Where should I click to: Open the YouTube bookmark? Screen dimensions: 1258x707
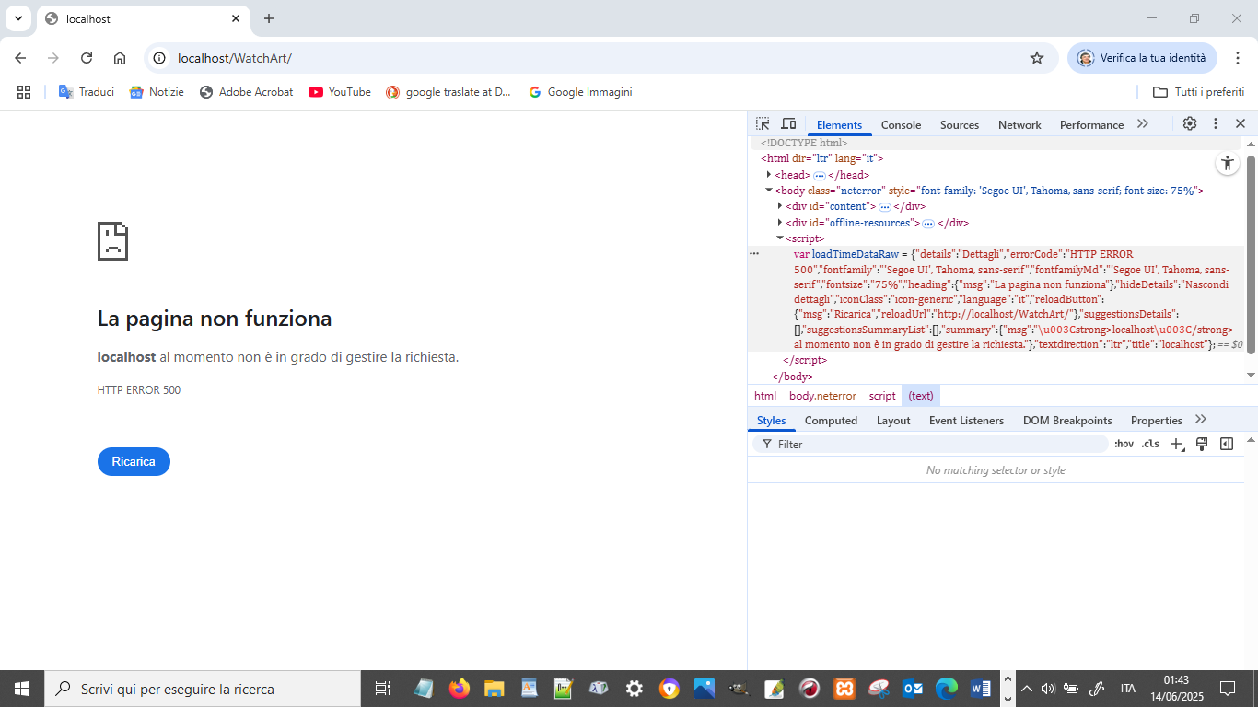(x=340, y=92)
